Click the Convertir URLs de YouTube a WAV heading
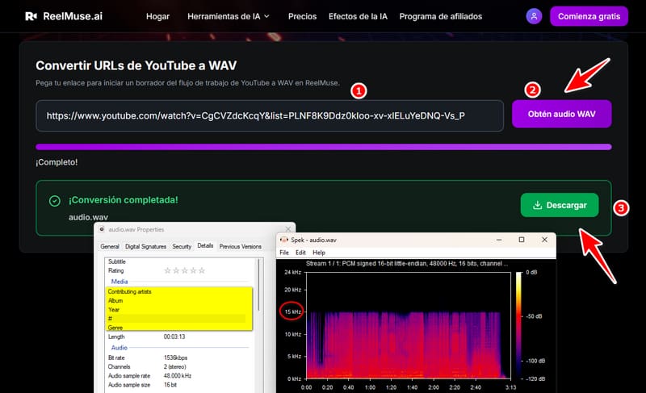The width and height of the screenshot is (646, 393). (x=136, y=65)
